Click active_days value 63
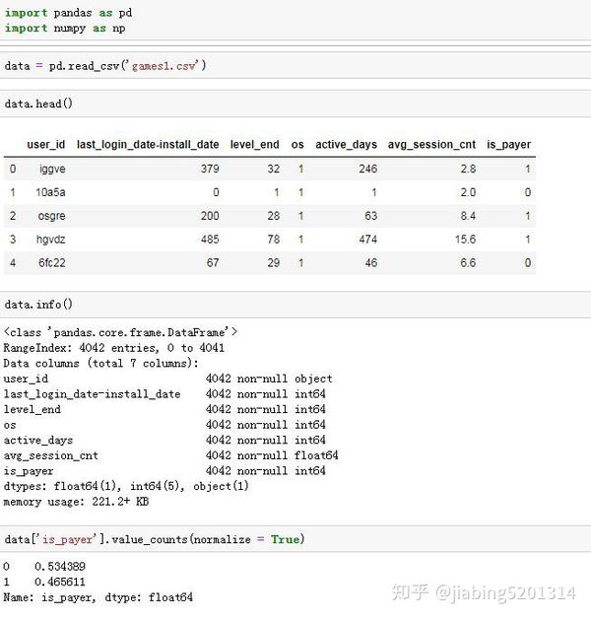The image size is (591, 621). coord(371,216)
